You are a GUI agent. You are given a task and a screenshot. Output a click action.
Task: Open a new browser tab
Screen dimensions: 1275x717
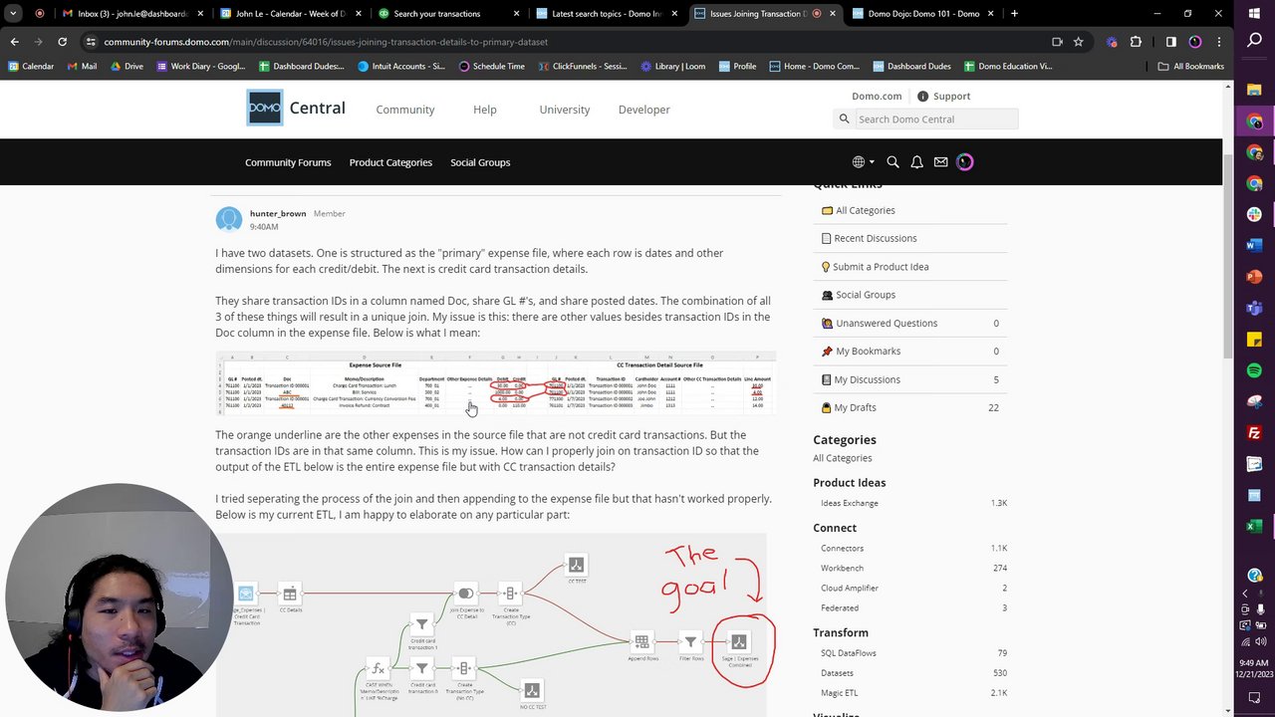click(x=1014, y=14)
